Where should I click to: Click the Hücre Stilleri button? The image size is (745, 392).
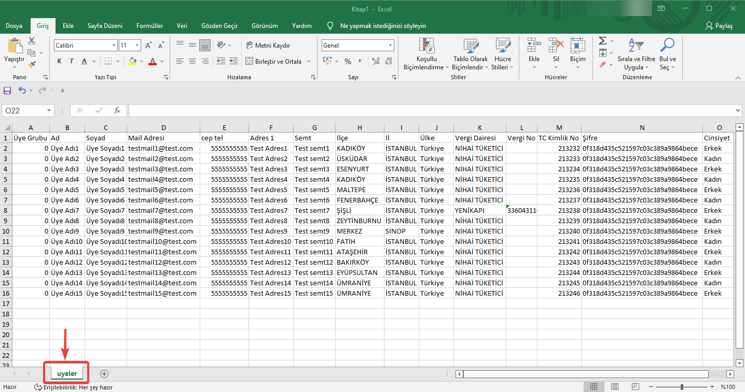click(502, 54)
